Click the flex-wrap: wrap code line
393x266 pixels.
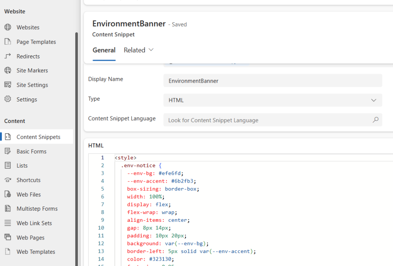coord(152,212)
